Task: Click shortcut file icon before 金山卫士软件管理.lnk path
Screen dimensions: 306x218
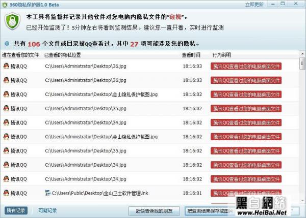Action: tap(47, 193)
